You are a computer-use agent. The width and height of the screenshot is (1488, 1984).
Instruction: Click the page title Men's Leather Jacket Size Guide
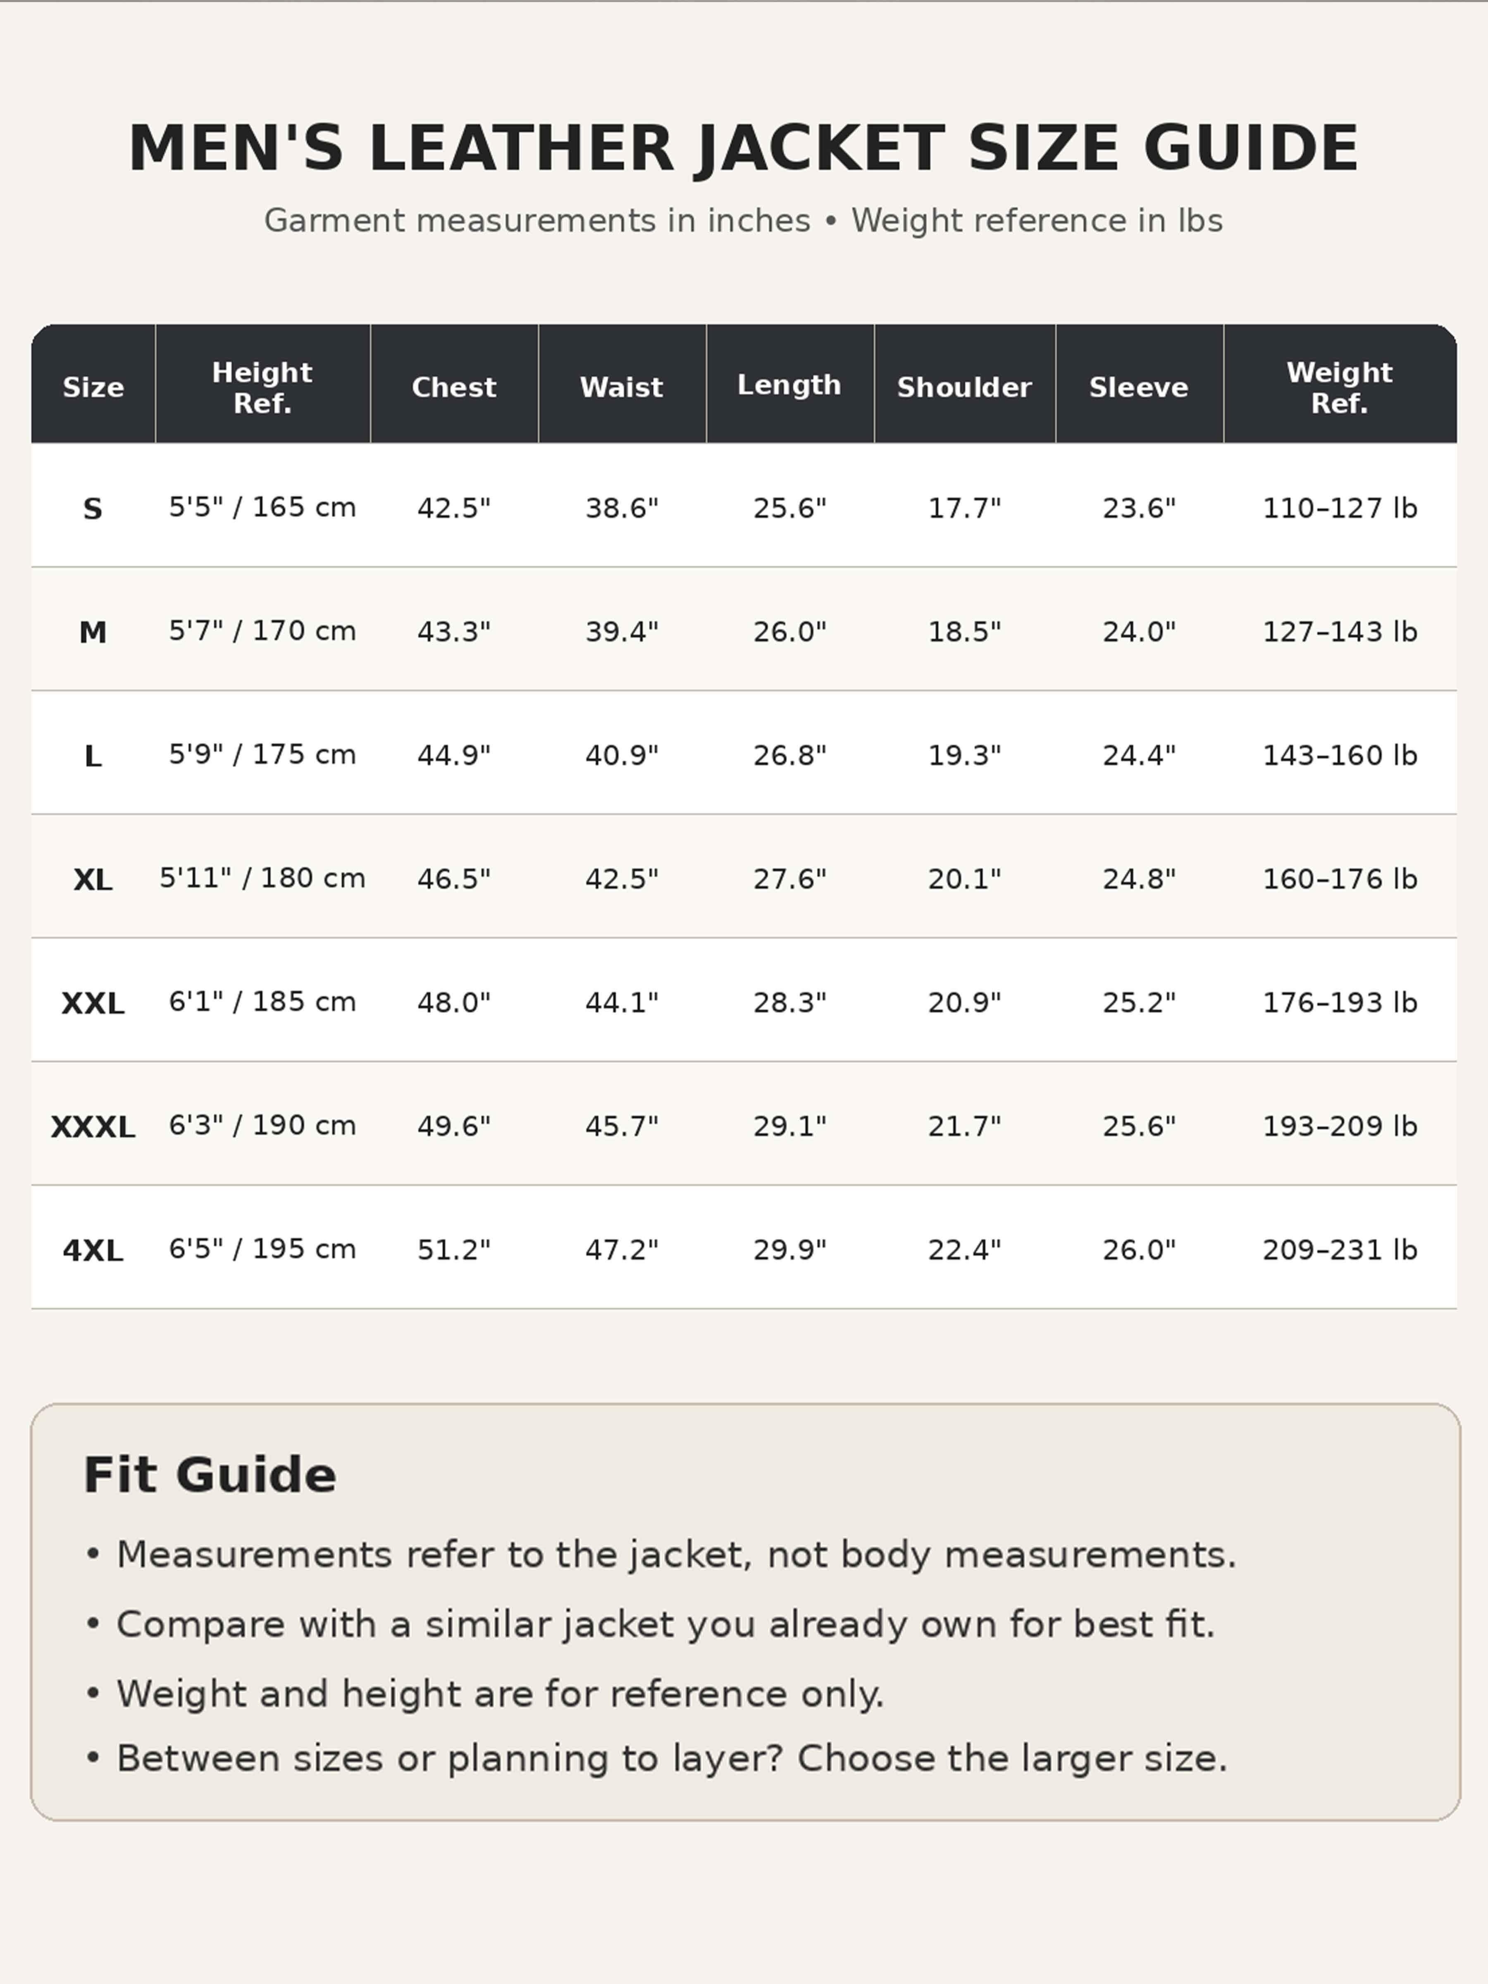click(x=744, y=149)
